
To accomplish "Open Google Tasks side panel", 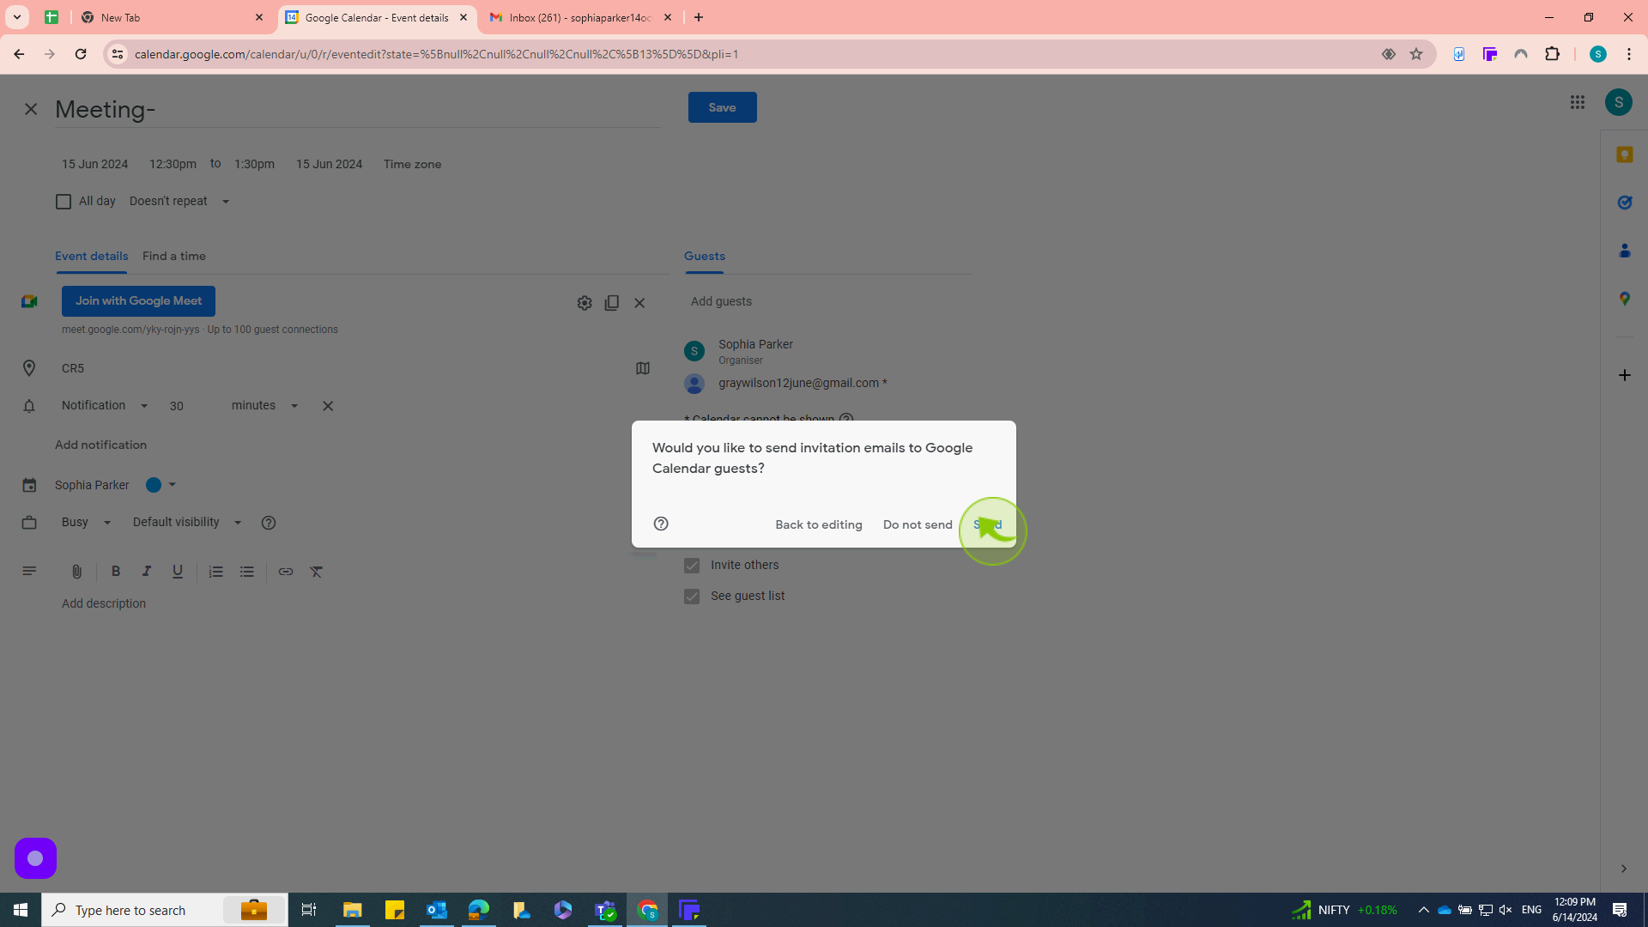I will click(x=1624, y=203).
